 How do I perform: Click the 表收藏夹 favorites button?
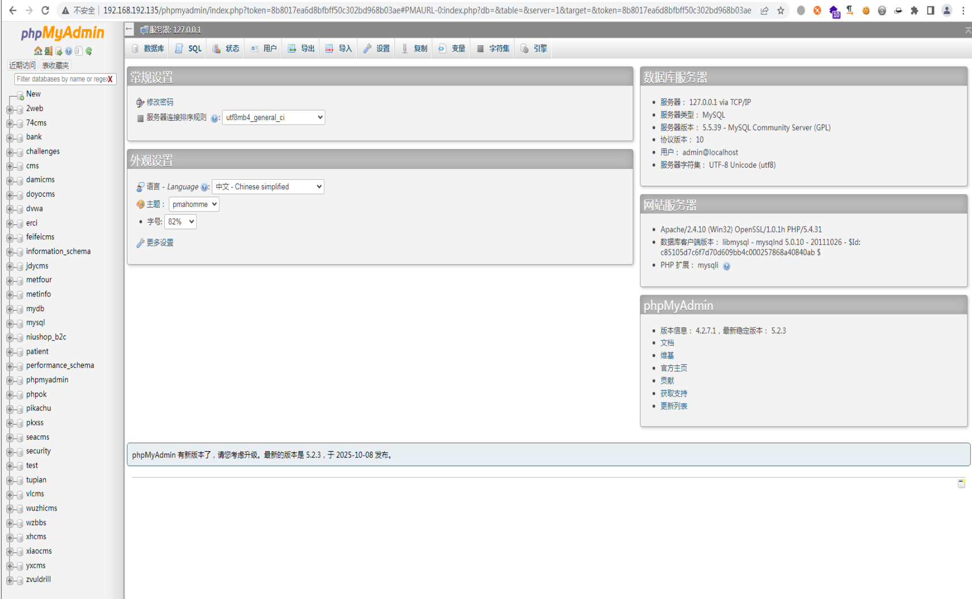click(56, 65)
